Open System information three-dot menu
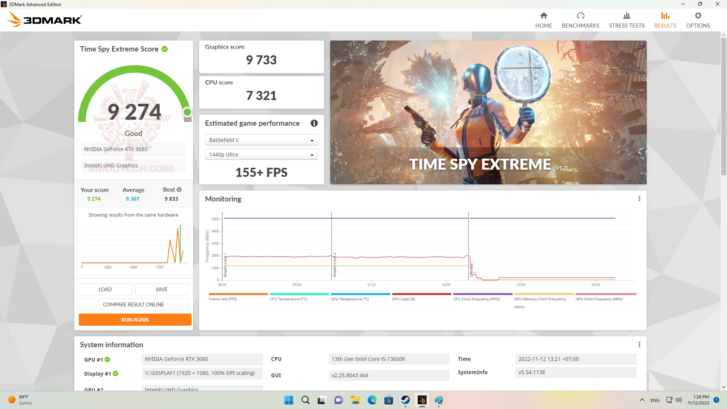This screenshot has width=727, height=409. (639, 345)
